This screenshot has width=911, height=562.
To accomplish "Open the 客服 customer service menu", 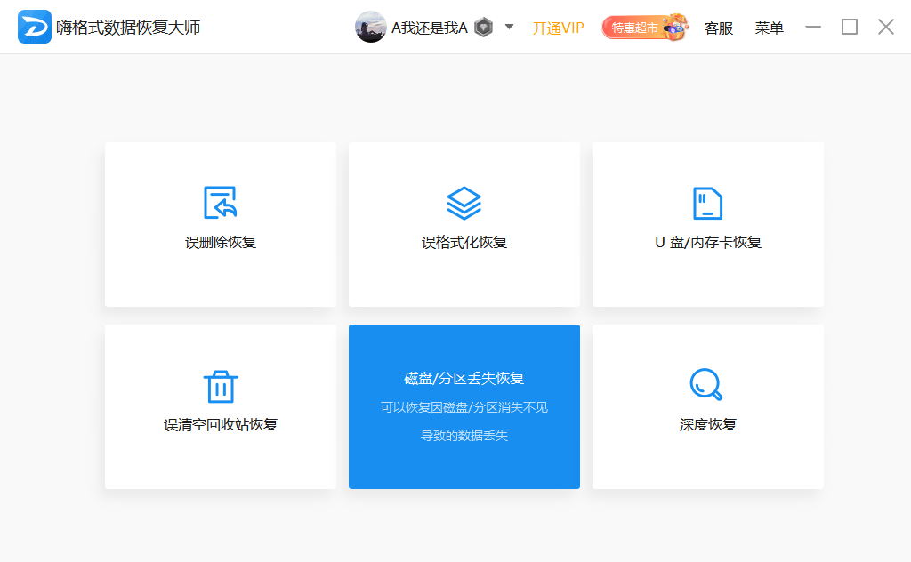I will [718, 28].
